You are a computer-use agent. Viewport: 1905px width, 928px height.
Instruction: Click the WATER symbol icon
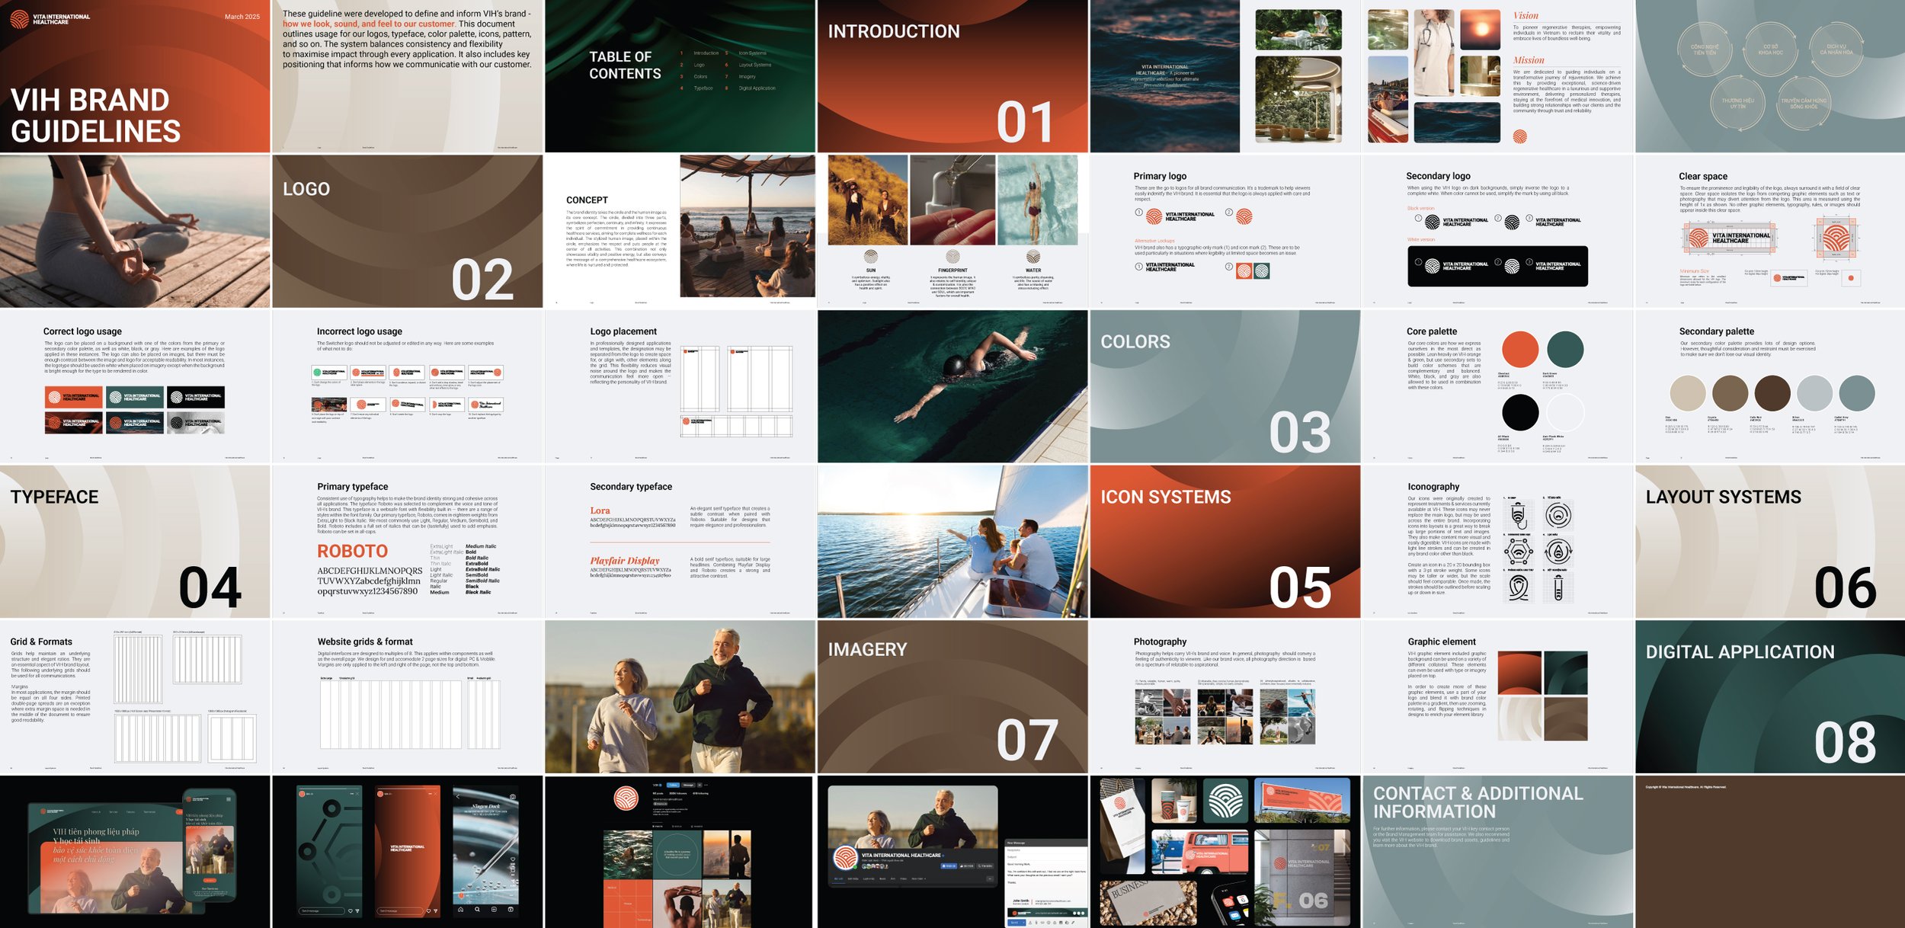(1033, 257)
